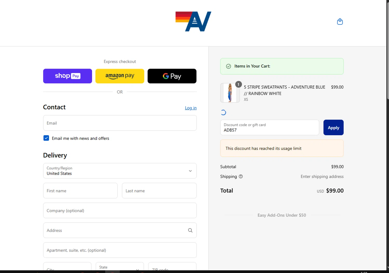This screenshot has height=273, width=389.
Task: Click the Contact heading
Action: pos(54,107)
